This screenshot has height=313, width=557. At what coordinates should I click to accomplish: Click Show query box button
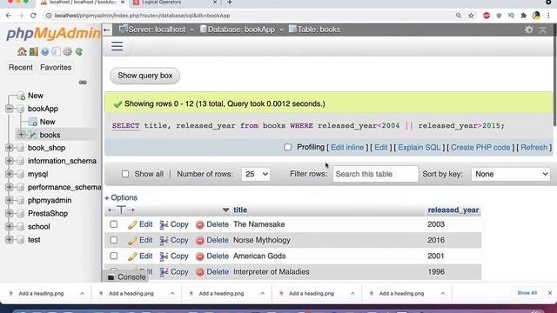pos(145,76)
